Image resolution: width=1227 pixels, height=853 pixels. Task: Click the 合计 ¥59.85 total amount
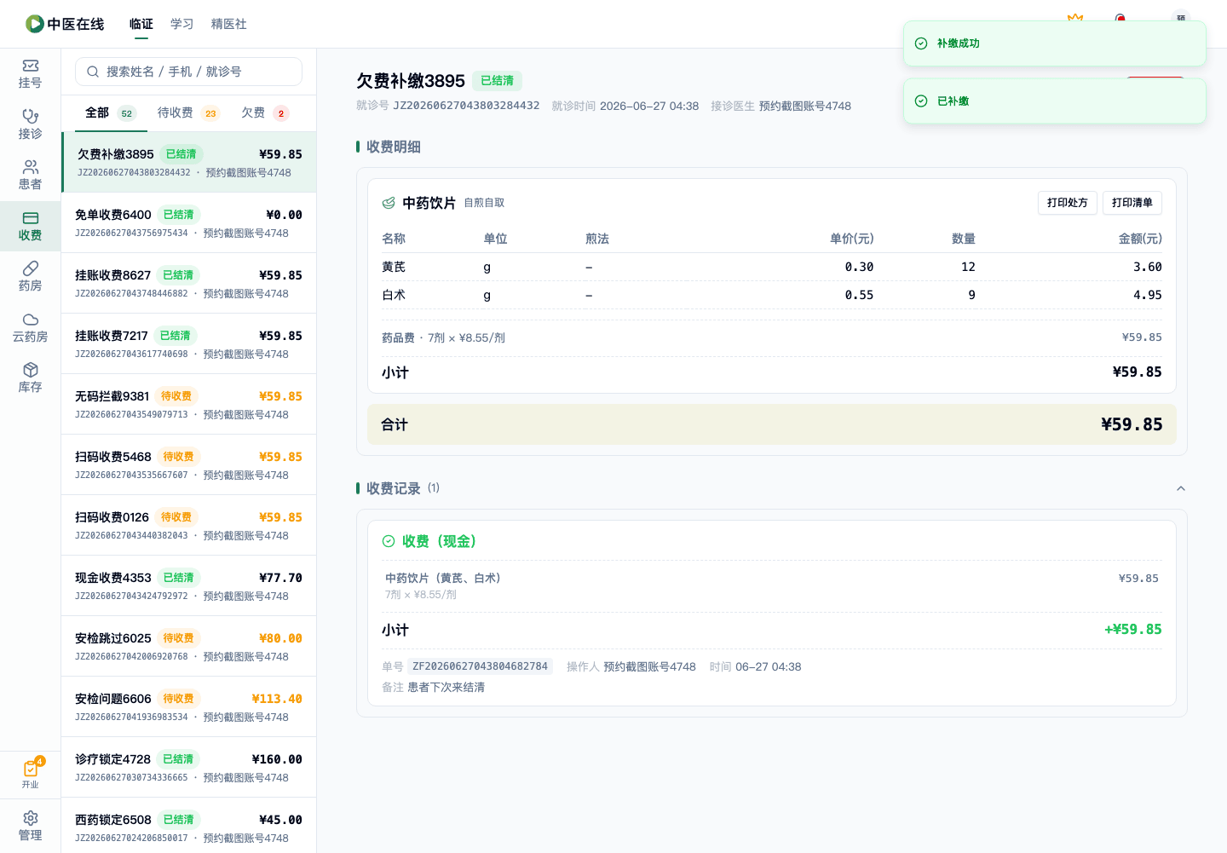click(1132, 424)
